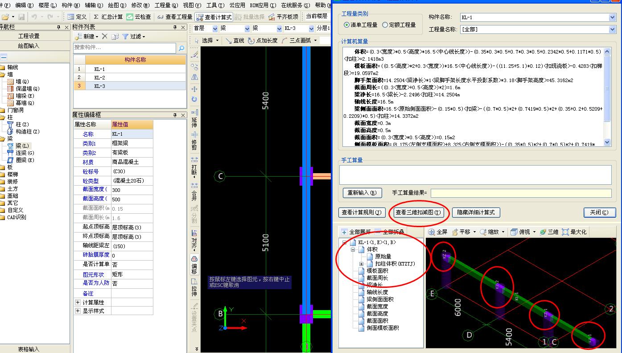Viewport: 622px width, 353px height.
Task: Click 新建 new component button
Action: click(x=87, y=36)
